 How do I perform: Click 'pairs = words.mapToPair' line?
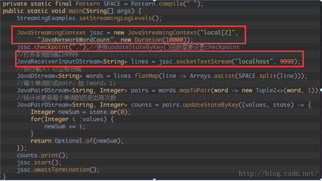coord(169,90)
